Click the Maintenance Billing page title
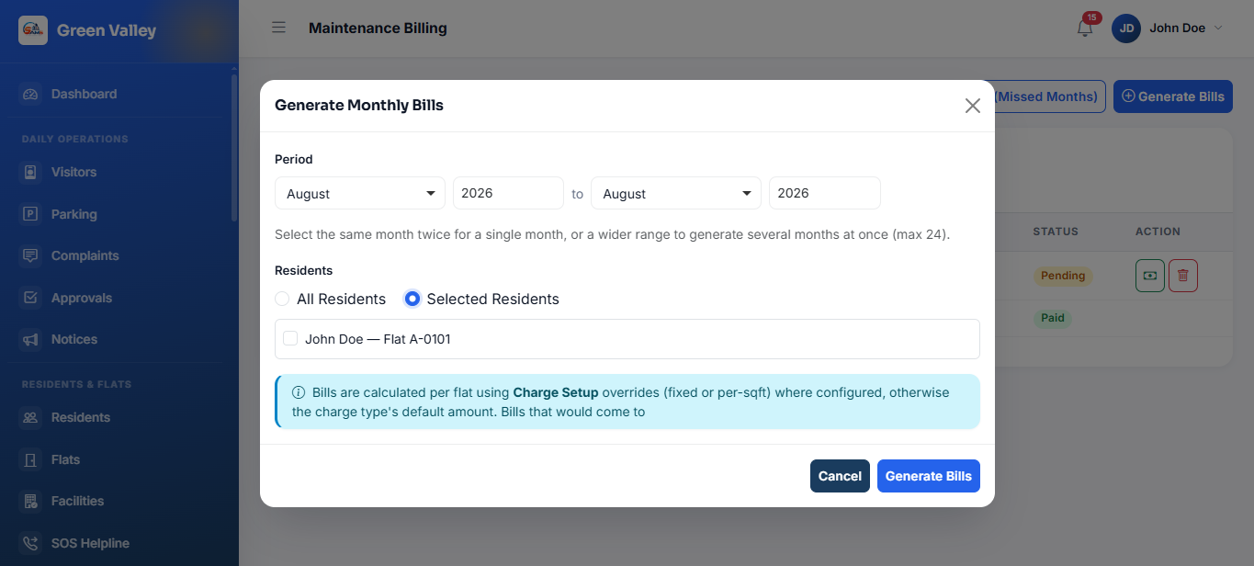This screenshot has height=566, width=1254. point(378,28)
